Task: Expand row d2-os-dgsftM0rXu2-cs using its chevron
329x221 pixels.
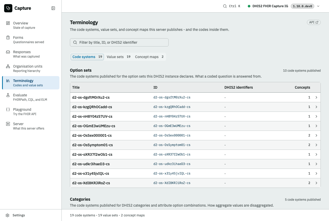Action: coord(316,97)
